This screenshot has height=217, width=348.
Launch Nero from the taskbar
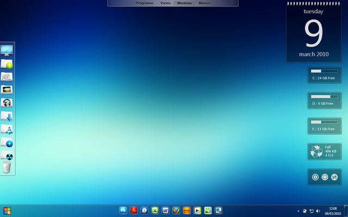click(x=187, y=210)
